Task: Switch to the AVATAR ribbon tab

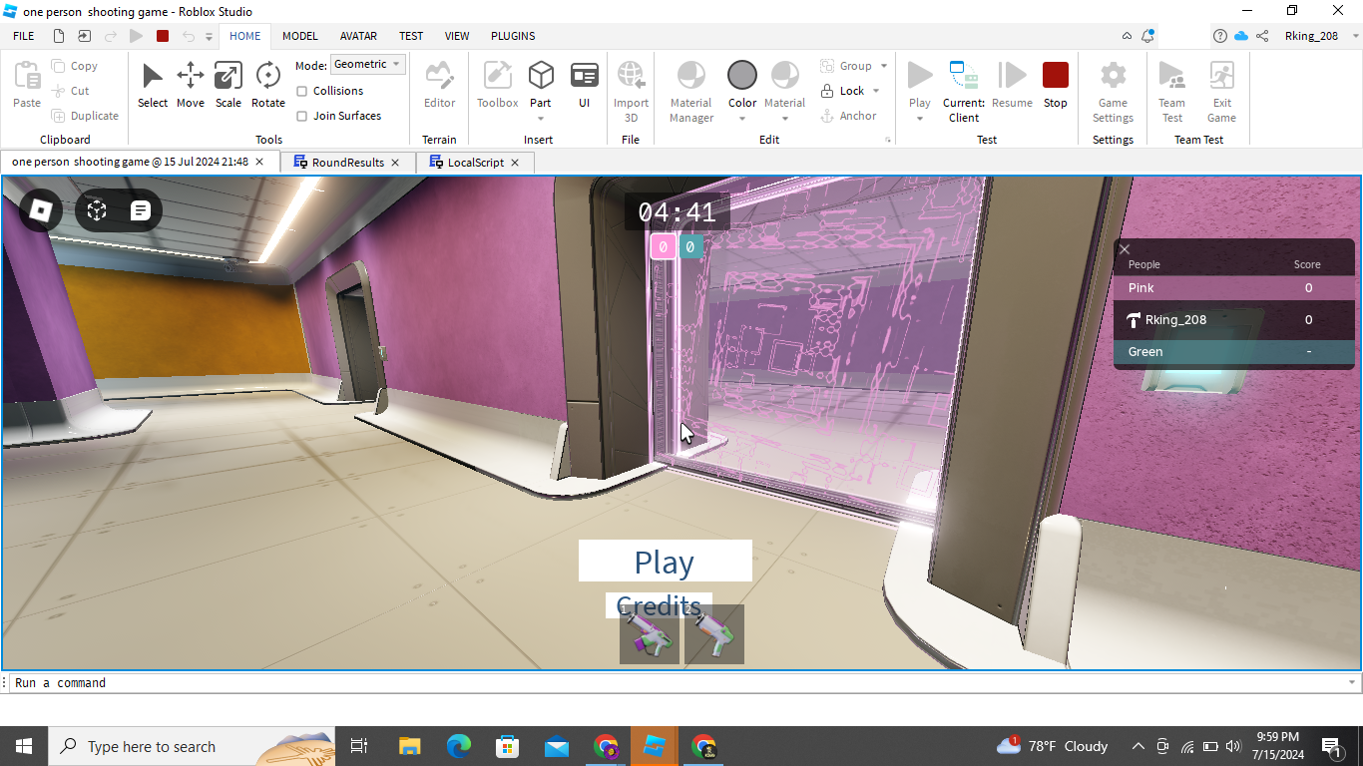Action: coord(358,36)
